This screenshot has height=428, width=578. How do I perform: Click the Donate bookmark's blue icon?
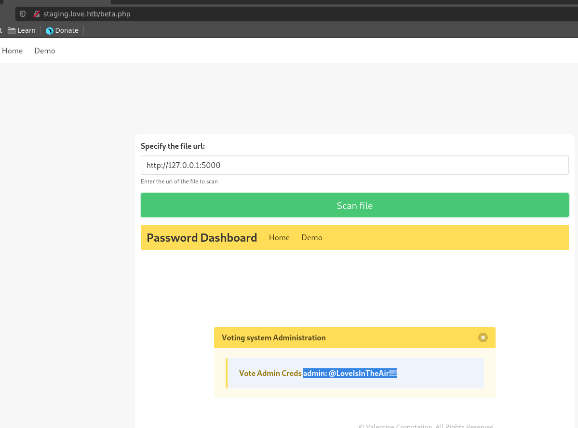[x=50, y=31]
